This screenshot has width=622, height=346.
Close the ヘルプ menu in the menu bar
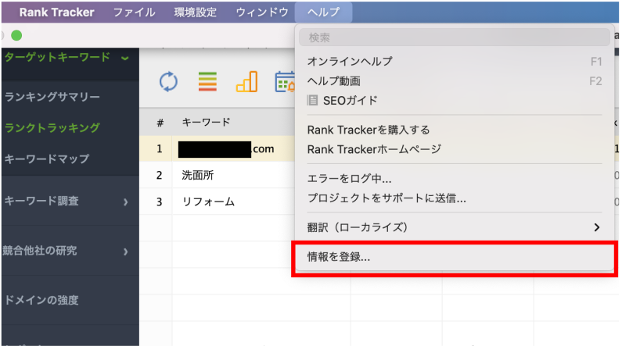[x=323, y=12]
